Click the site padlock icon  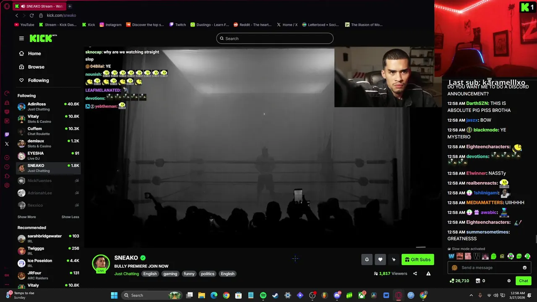[x=41, y=15]
